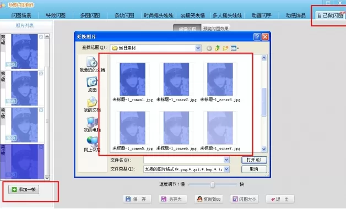
Task: Expand the 文件名 dropdown arrow
Action: (226, 159)
